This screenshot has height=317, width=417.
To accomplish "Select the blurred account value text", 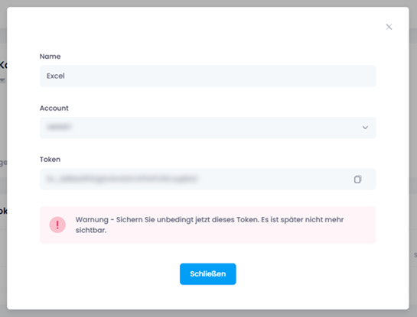I will [59, 127].
